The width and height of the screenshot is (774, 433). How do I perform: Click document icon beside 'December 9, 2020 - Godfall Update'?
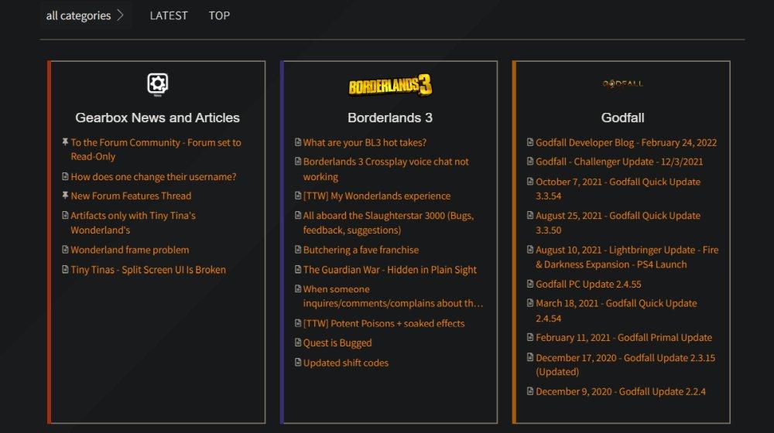tap(530, 391)
